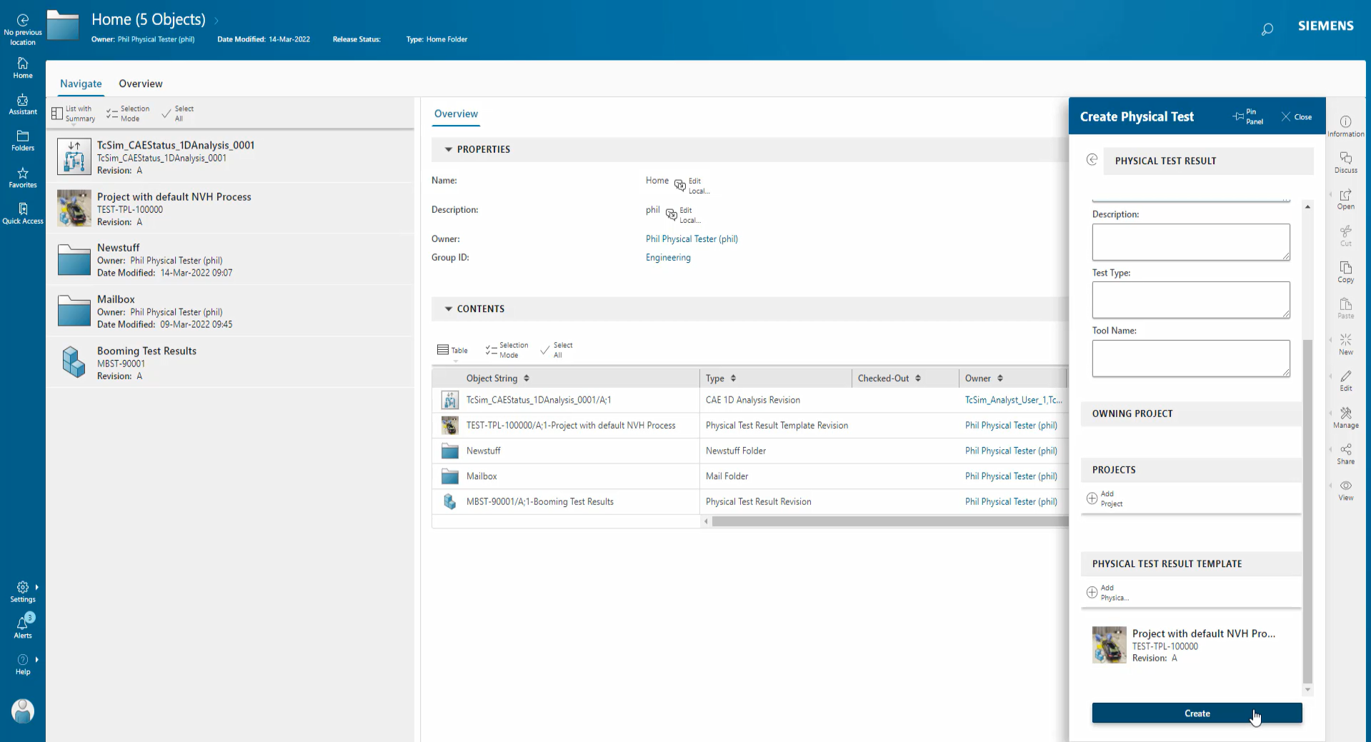Click the Share icon in right sidebar
Viewport: 1371px width, 742px height.
(x=1345, y=453)
